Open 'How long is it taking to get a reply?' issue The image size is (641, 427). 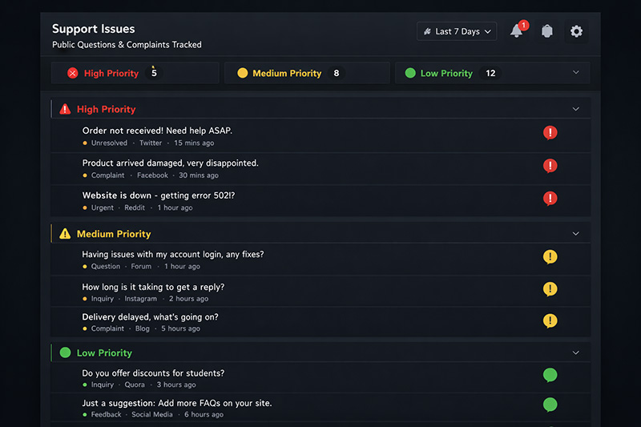click(153, 287)
